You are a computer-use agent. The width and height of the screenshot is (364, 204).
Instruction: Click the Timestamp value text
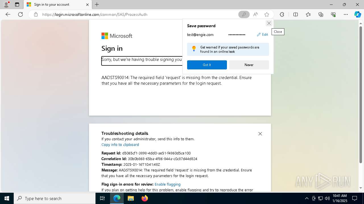tap(142, 164)
